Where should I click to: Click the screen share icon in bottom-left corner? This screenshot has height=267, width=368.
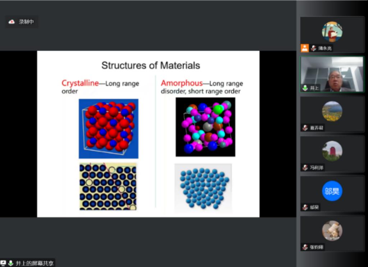pos(3,263)
